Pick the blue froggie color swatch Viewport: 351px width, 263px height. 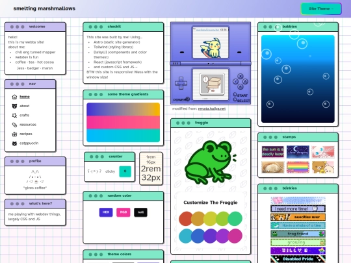[x=198, y=236]
